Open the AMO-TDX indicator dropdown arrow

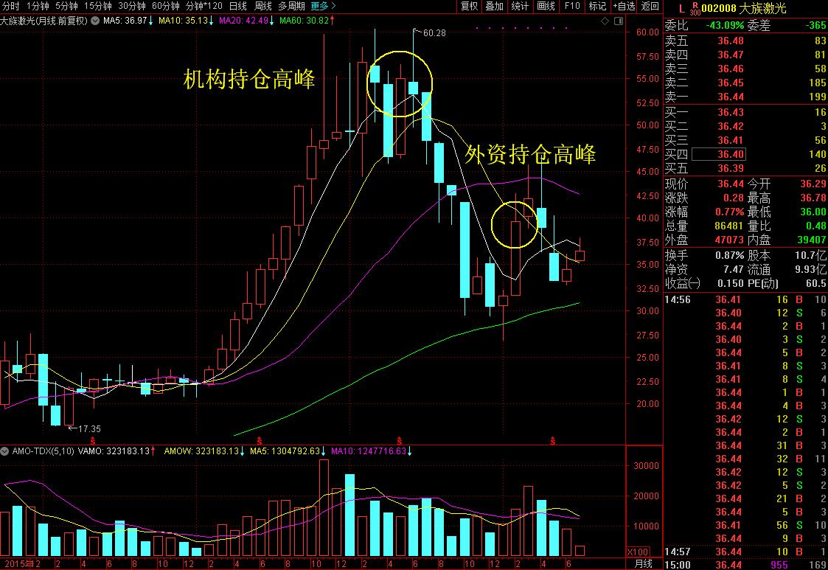coord(4,451)
